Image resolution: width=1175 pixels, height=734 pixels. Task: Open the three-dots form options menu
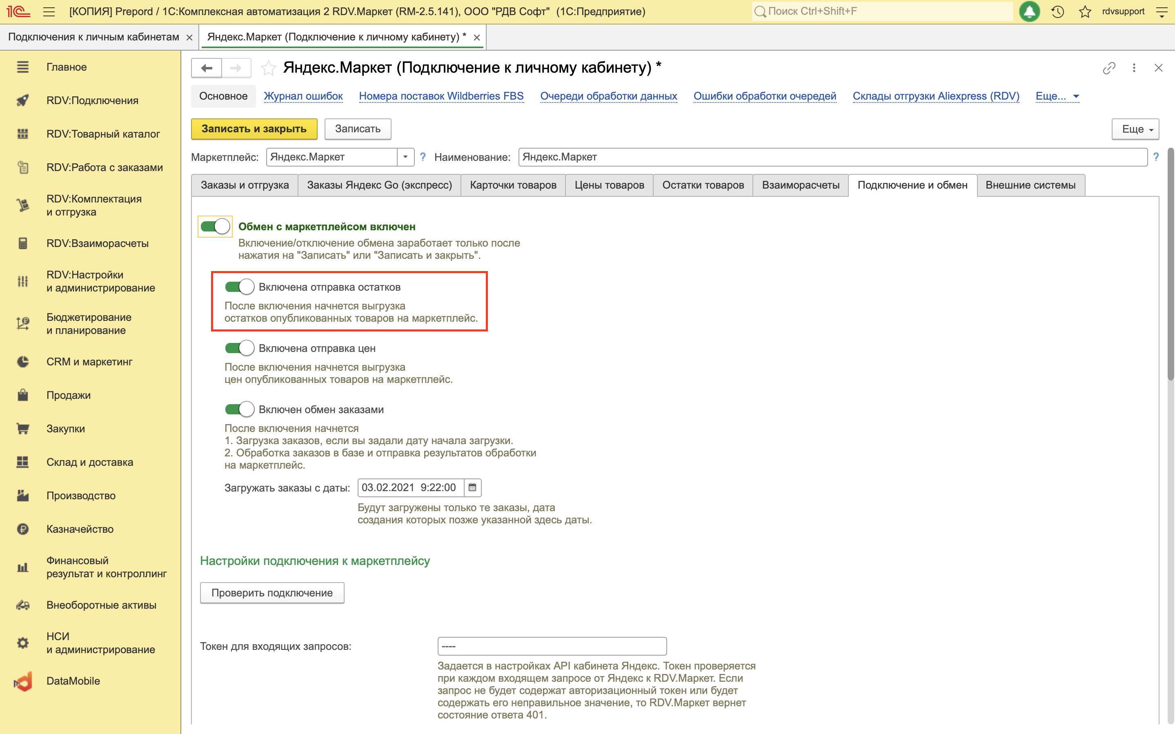pyautogui.click(x=1134, y=68)
